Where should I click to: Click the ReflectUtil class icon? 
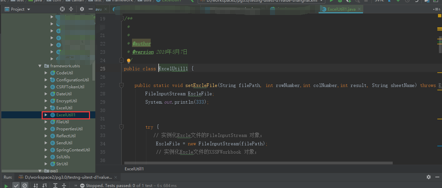[52, 136]
